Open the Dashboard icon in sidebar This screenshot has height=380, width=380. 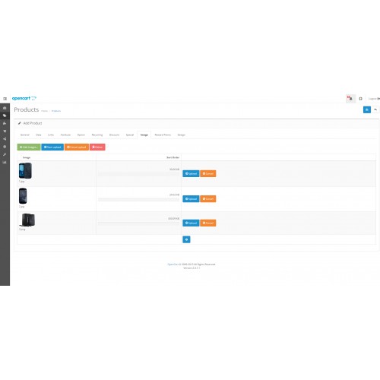(5, 108)
